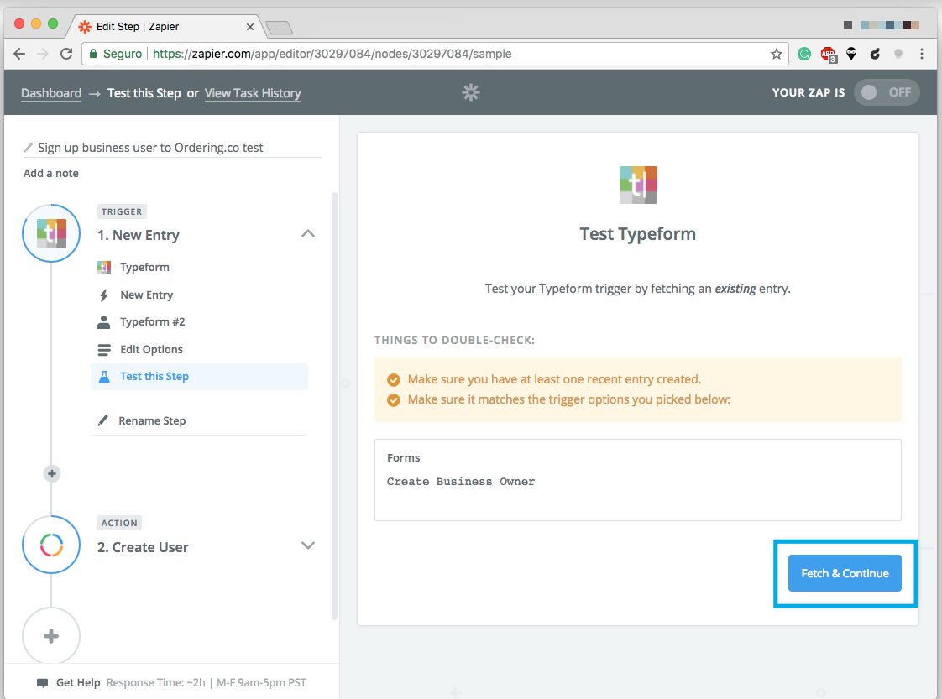Open Edit Options step
The image size is (942, 699).
(x=151, y=349)
